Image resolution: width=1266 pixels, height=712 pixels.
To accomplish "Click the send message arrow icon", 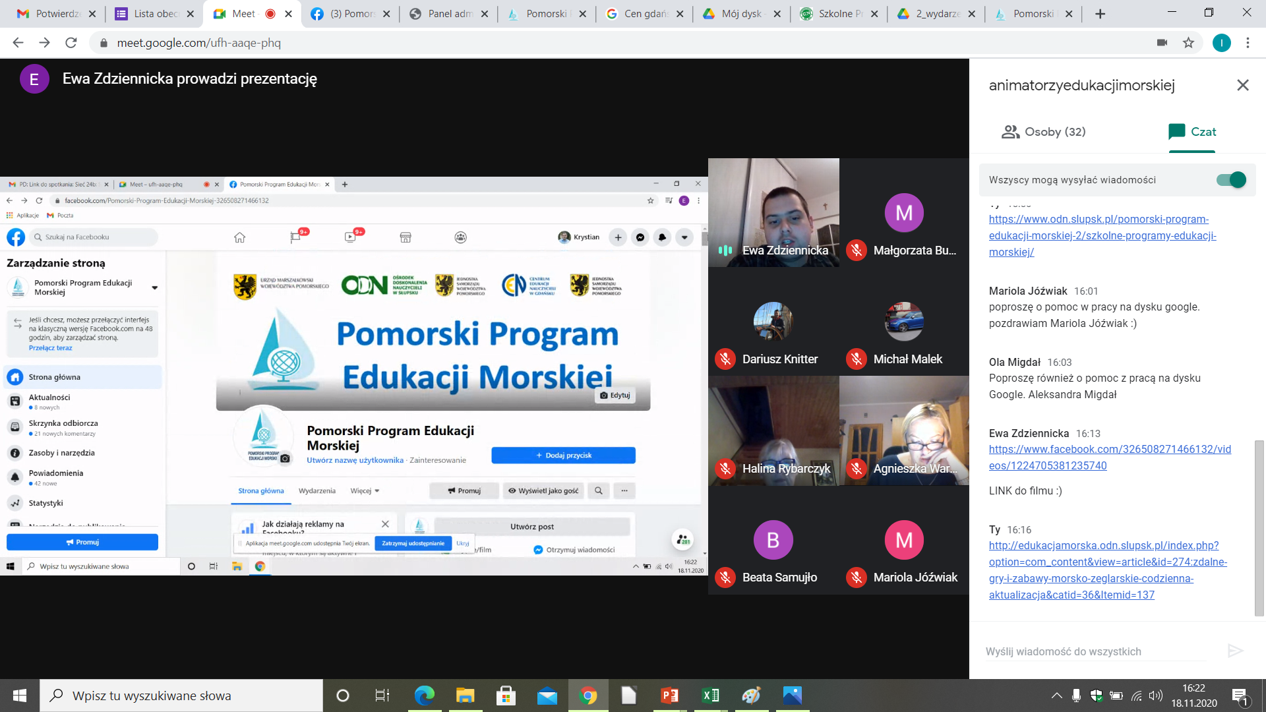I will coord(1235,651).
